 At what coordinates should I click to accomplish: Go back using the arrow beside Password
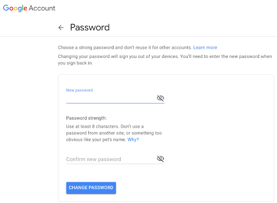tap(61, 28)
